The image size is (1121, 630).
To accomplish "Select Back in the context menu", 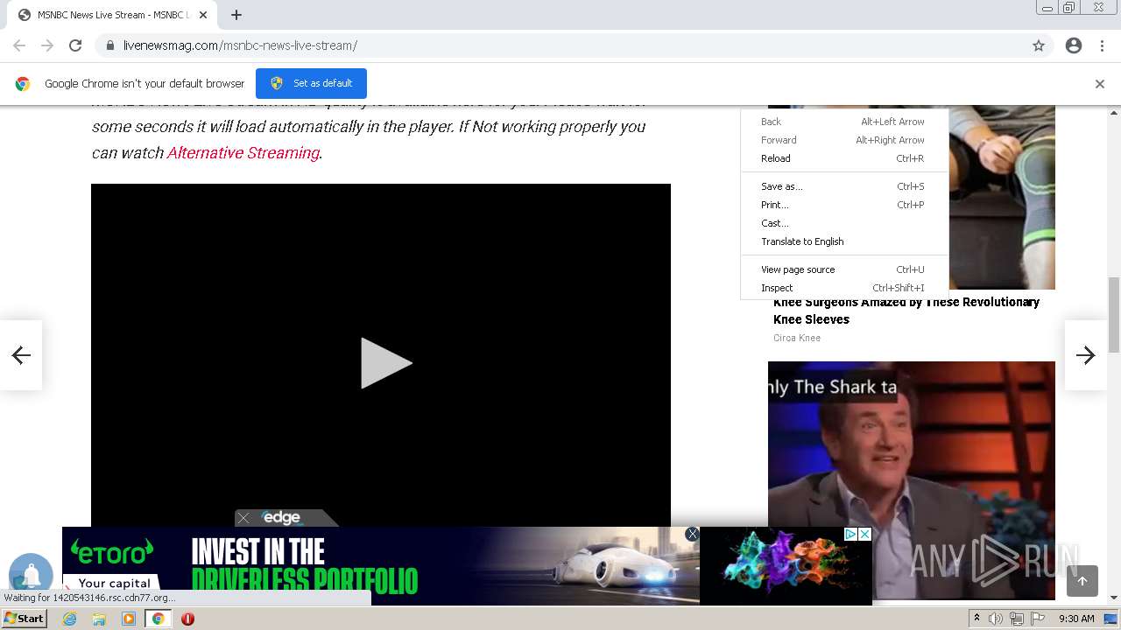I will pyautogui.click(x=844, y=122).
